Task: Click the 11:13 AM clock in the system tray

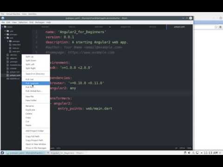Action: [x=210, y=153]
